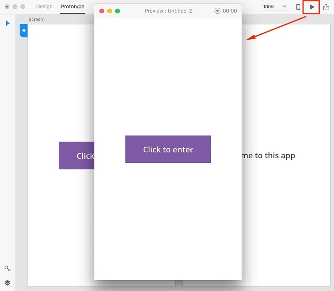Click the home artboard flag icon

[x=24, y=30]
